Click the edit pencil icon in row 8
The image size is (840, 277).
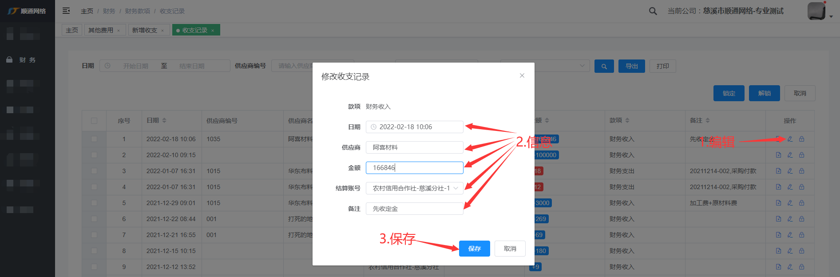[790, 251]
